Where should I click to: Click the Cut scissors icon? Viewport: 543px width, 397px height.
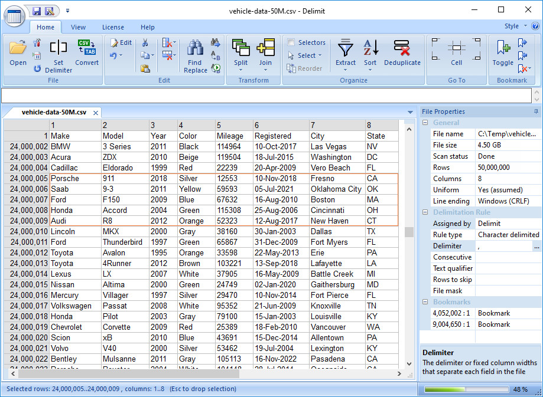[145, 42]
